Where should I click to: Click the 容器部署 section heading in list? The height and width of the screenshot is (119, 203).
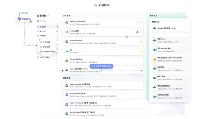pyautogui.click(x=67, y=78)
